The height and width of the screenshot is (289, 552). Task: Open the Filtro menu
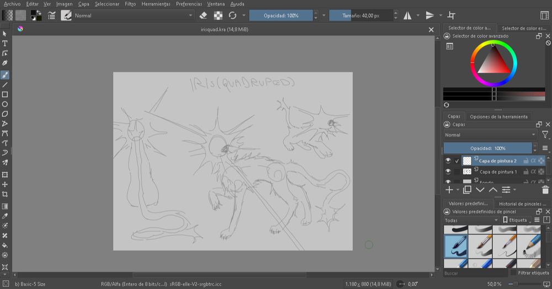coord(130,4)
